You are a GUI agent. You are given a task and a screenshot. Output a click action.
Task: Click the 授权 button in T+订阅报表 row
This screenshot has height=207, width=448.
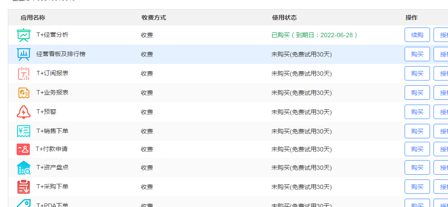tap(441, 74)
